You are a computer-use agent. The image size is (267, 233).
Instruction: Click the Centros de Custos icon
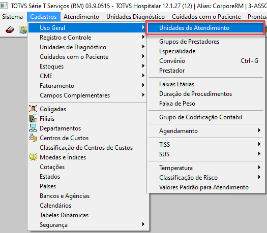point(33,138)
